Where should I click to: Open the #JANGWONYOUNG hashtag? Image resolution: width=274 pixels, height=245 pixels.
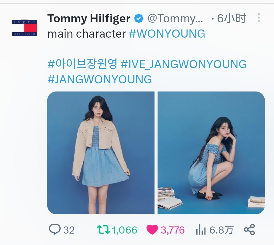100,79
